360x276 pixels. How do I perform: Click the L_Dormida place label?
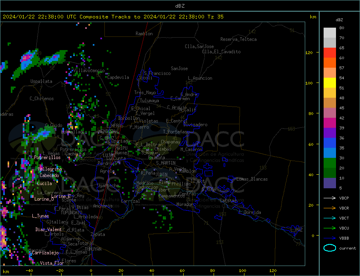250,212
